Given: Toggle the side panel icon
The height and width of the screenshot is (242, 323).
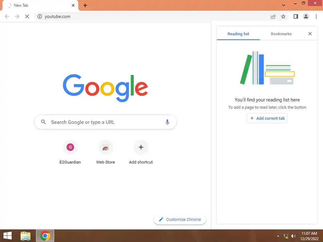Looking at the screenshot, I should pyautogui.click(x=296, y=16).
